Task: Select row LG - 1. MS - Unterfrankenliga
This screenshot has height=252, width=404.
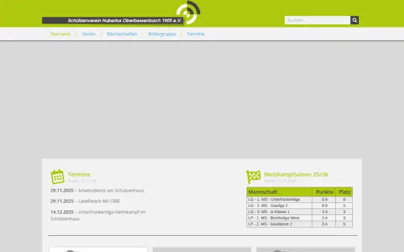Action: point(300,200)
